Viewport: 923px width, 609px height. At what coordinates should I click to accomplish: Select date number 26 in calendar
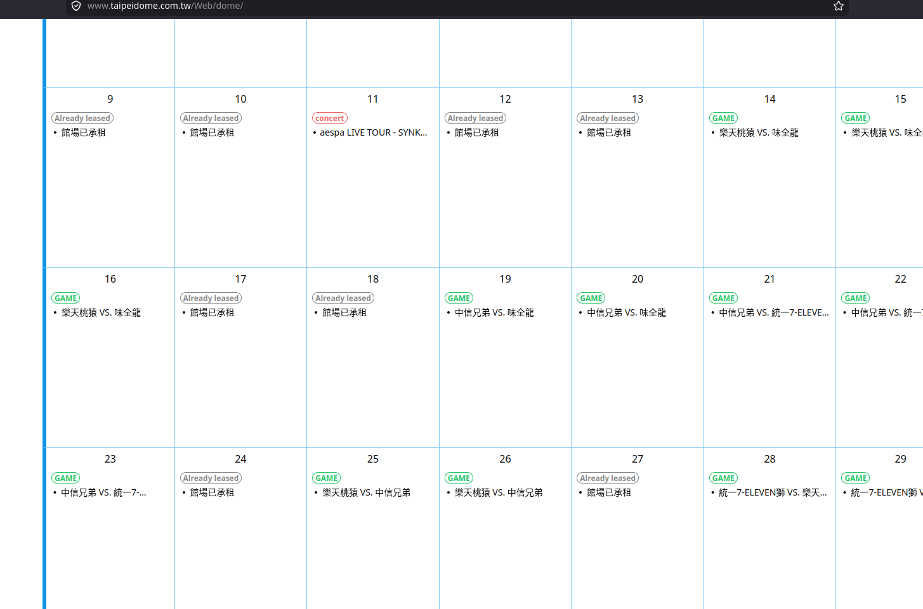[x=505, y=459]
